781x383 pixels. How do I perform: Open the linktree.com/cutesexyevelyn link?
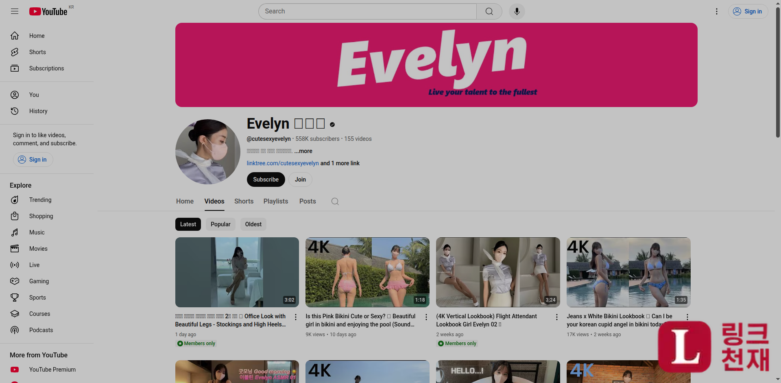pos(283,163)
